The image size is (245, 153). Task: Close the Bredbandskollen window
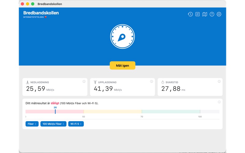coord(22,4)
